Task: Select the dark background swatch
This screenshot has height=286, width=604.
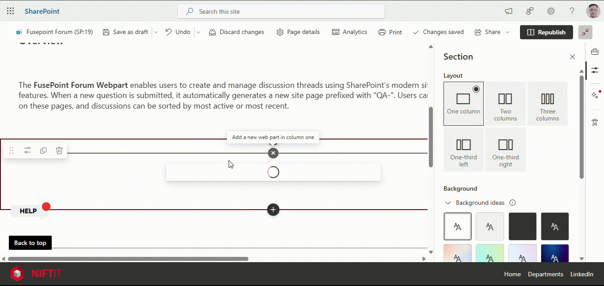Action: click(522, 226)
